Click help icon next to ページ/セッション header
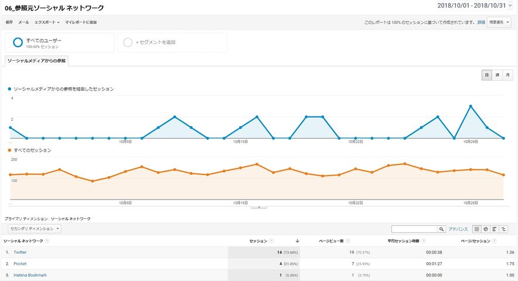 click(x=495, y=241)
